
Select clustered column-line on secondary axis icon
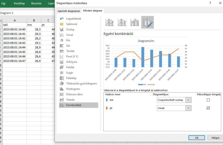[x=122, y=22]
